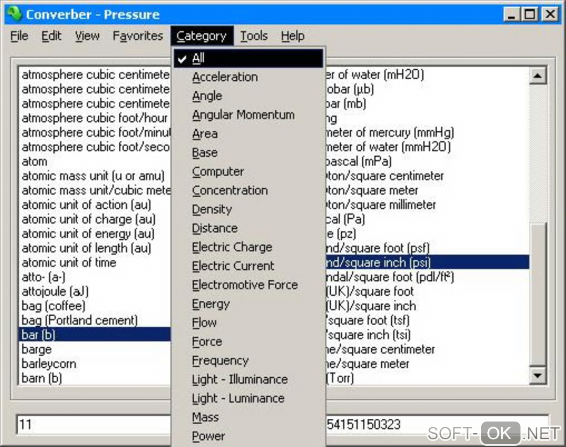This screenshot has height=447, width=566.
Task: Select 'attojoule (aJ)' unit
Action: [94, 291]
